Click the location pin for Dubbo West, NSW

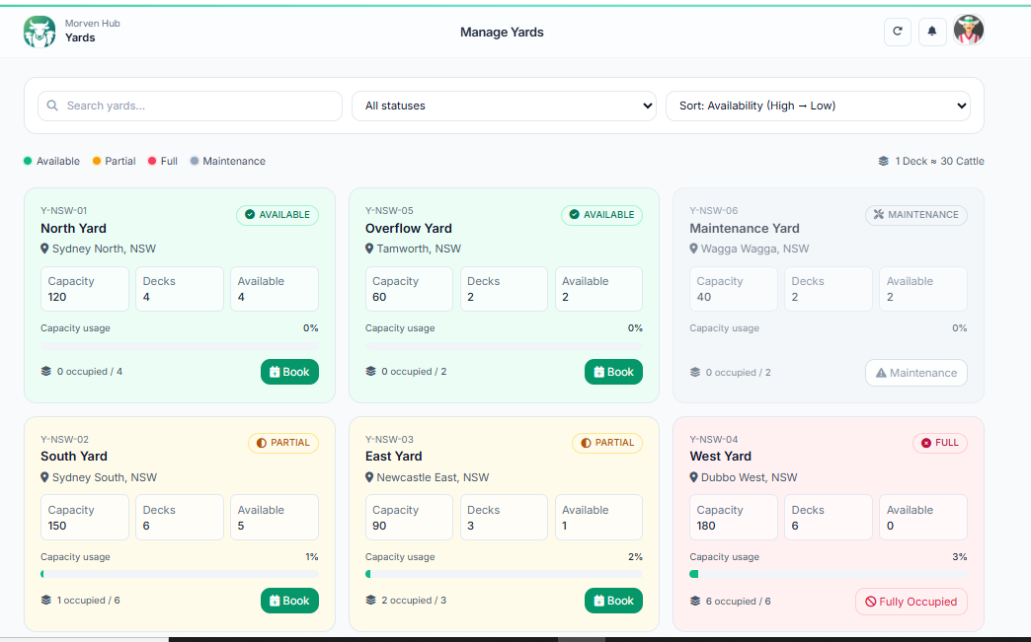click(694, 477)
